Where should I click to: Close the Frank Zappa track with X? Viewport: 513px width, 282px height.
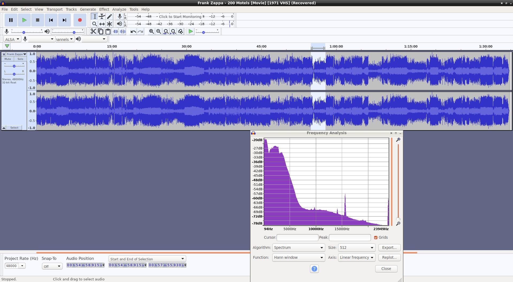coord(4,54)
